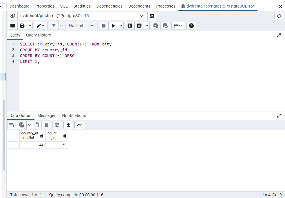Open a SQL file from disk
Screen dimensions: 285x198
click(13, 25)
